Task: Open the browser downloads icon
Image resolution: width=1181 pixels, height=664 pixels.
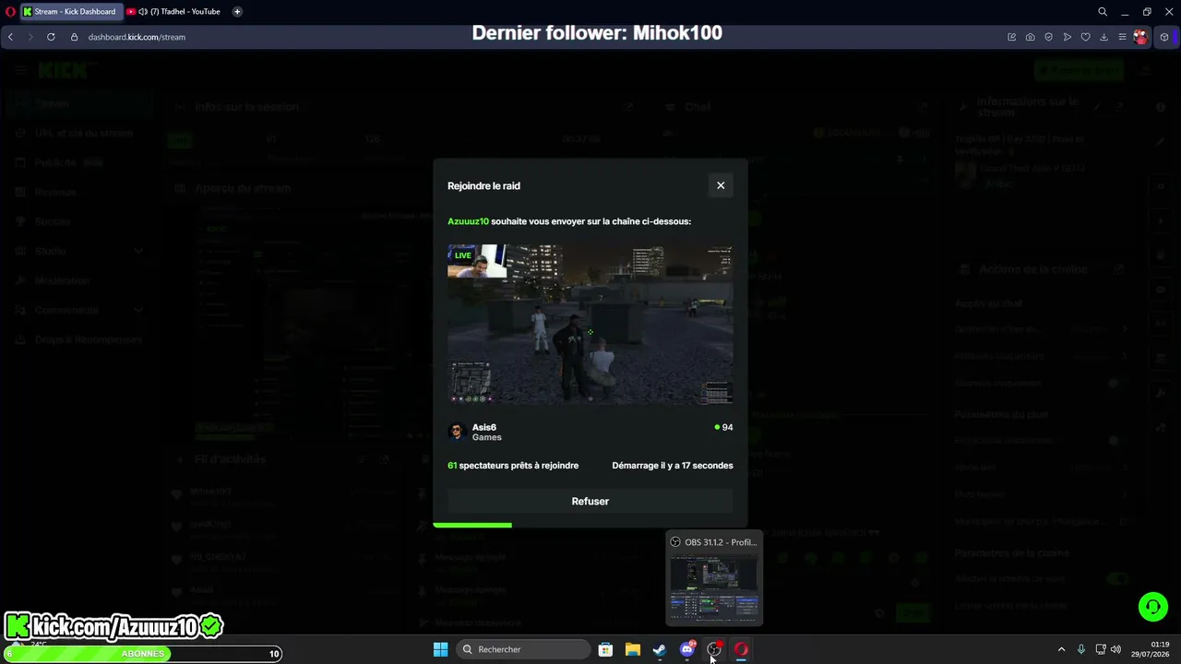Action: 1103,37
